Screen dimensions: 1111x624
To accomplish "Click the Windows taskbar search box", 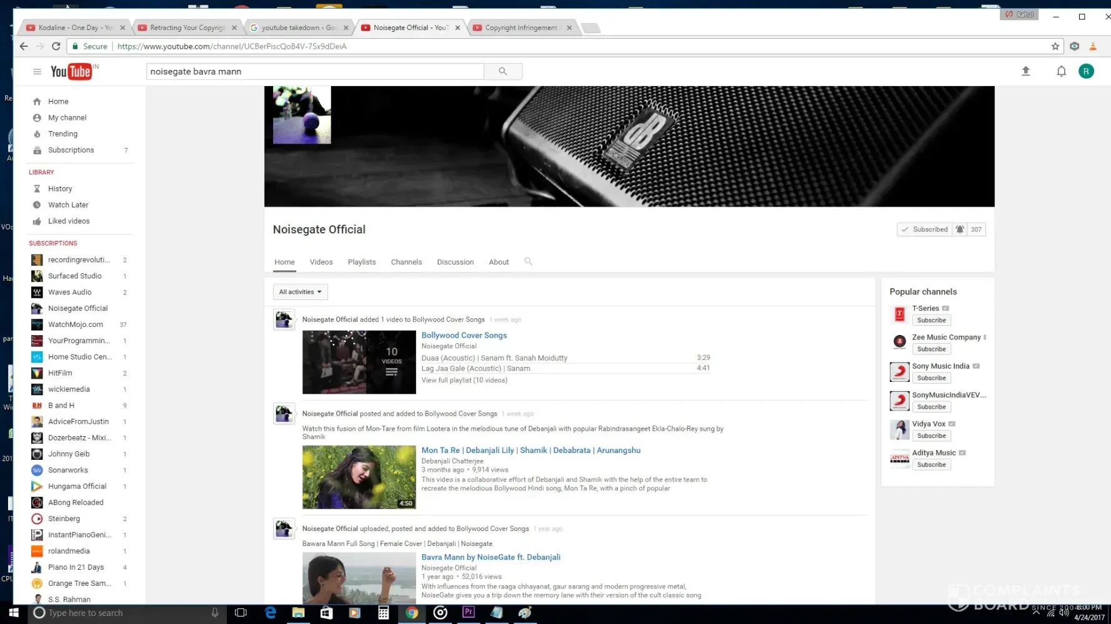I will click(x=125, y=613).
